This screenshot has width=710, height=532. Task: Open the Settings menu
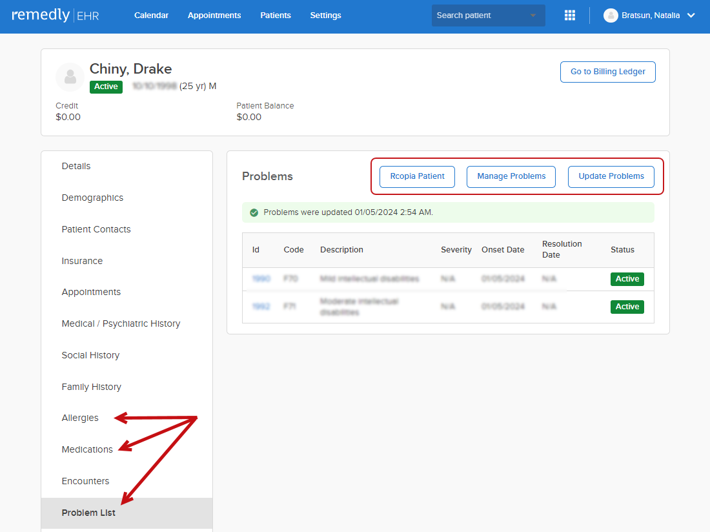(325, 15)
